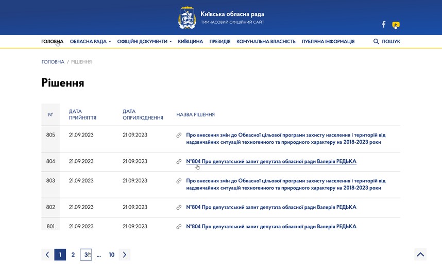This screenshot has height=270, width=442.
Task: Click the Kyiv regional council coat of arms logo
Action: (187, 18)
